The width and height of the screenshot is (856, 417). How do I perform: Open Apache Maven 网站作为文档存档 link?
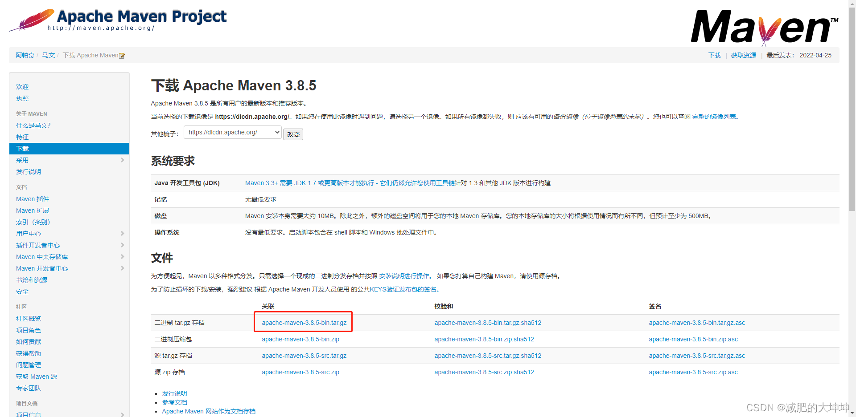point(209,411)
